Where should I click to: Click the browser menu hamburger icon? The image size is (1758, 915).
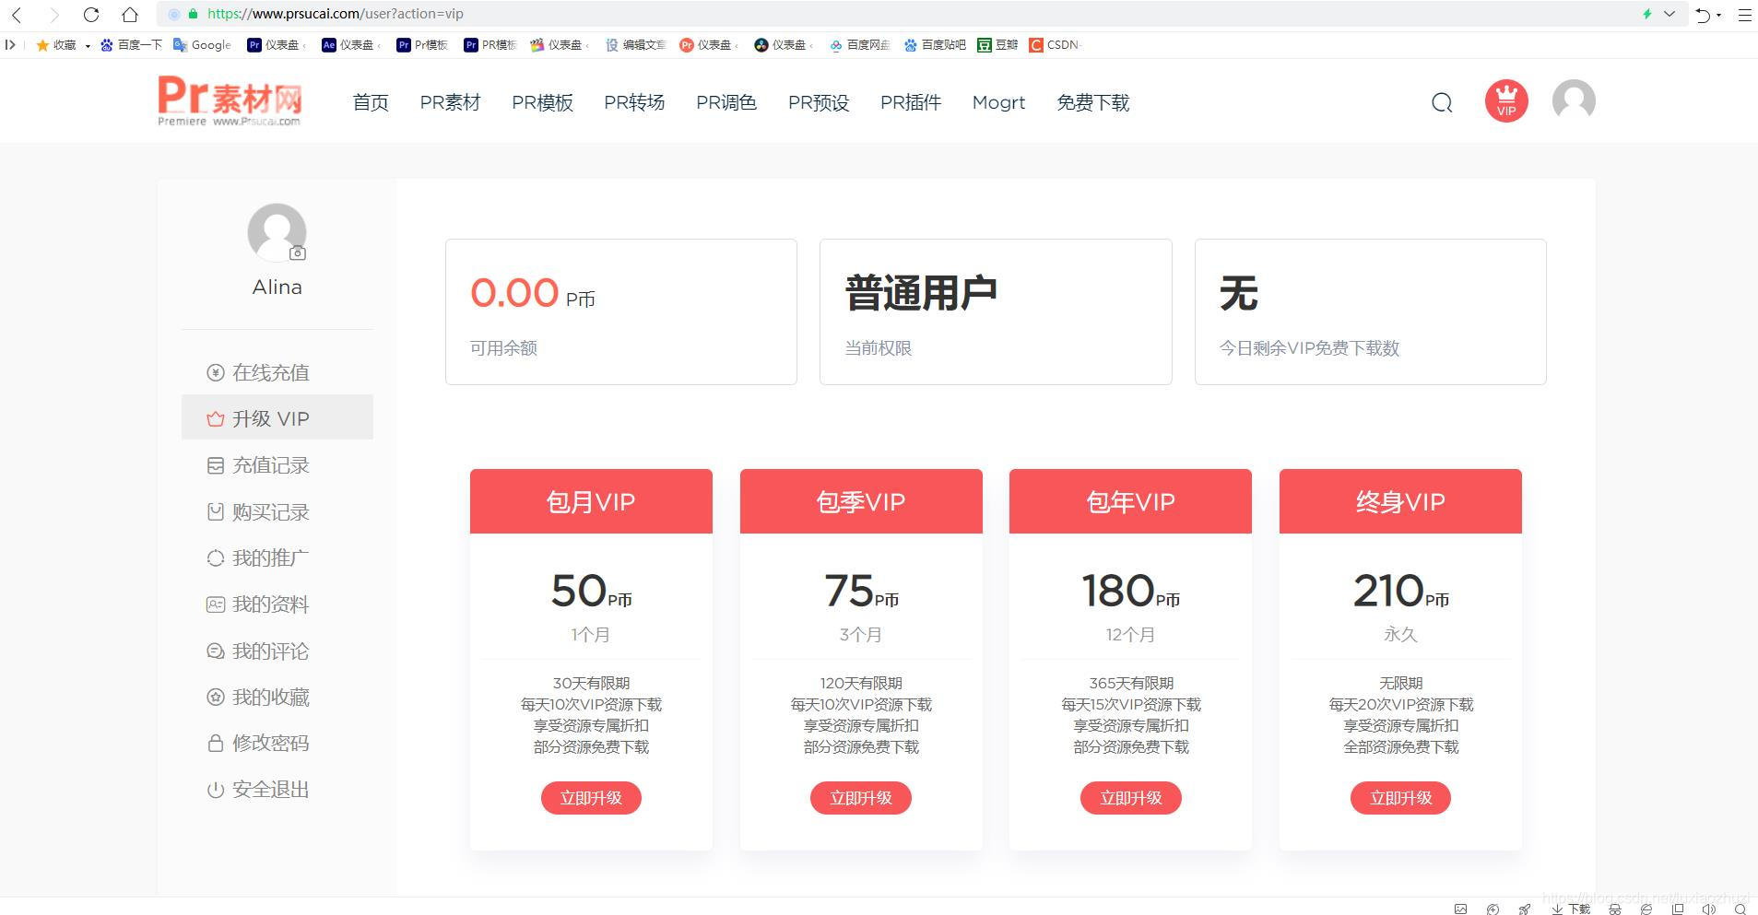1744,15
